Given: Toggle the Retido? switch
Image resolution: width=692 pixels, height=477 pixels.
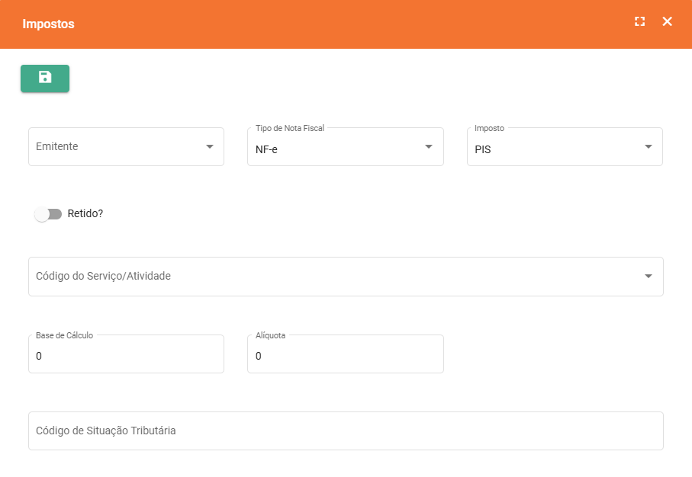Looking at the screenshot, I should 48,214.
